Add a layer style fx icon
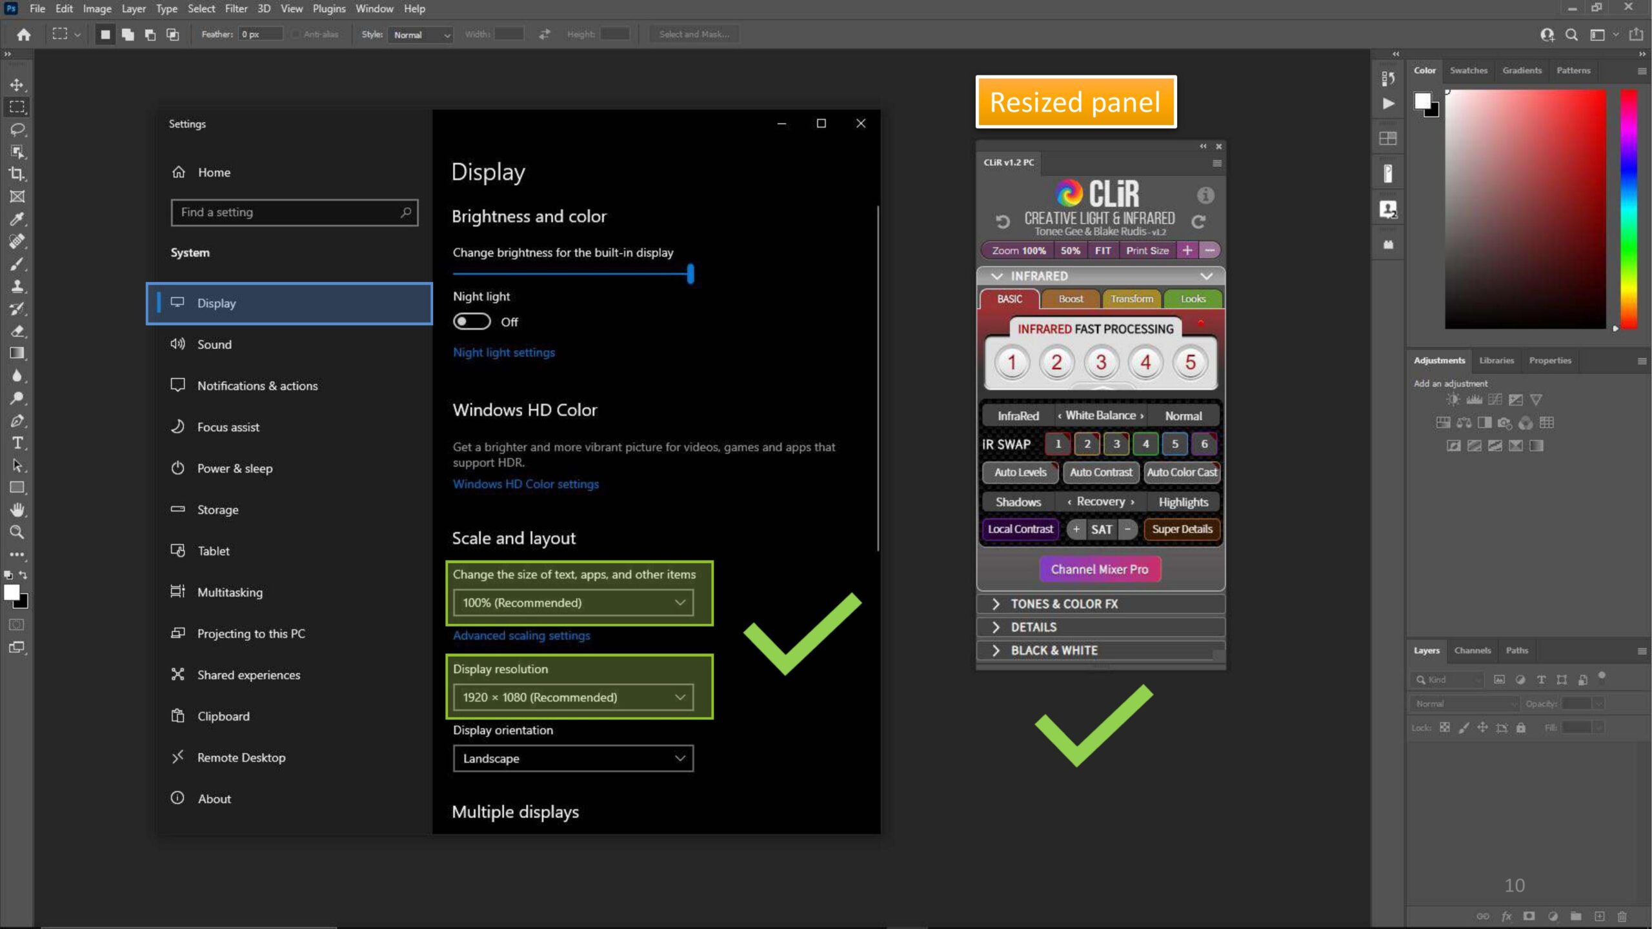 tap(1506, 916)
